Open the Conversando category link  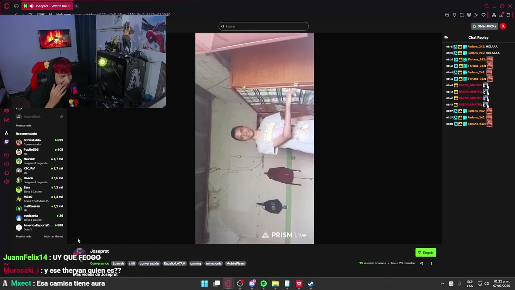coord(99,263)
